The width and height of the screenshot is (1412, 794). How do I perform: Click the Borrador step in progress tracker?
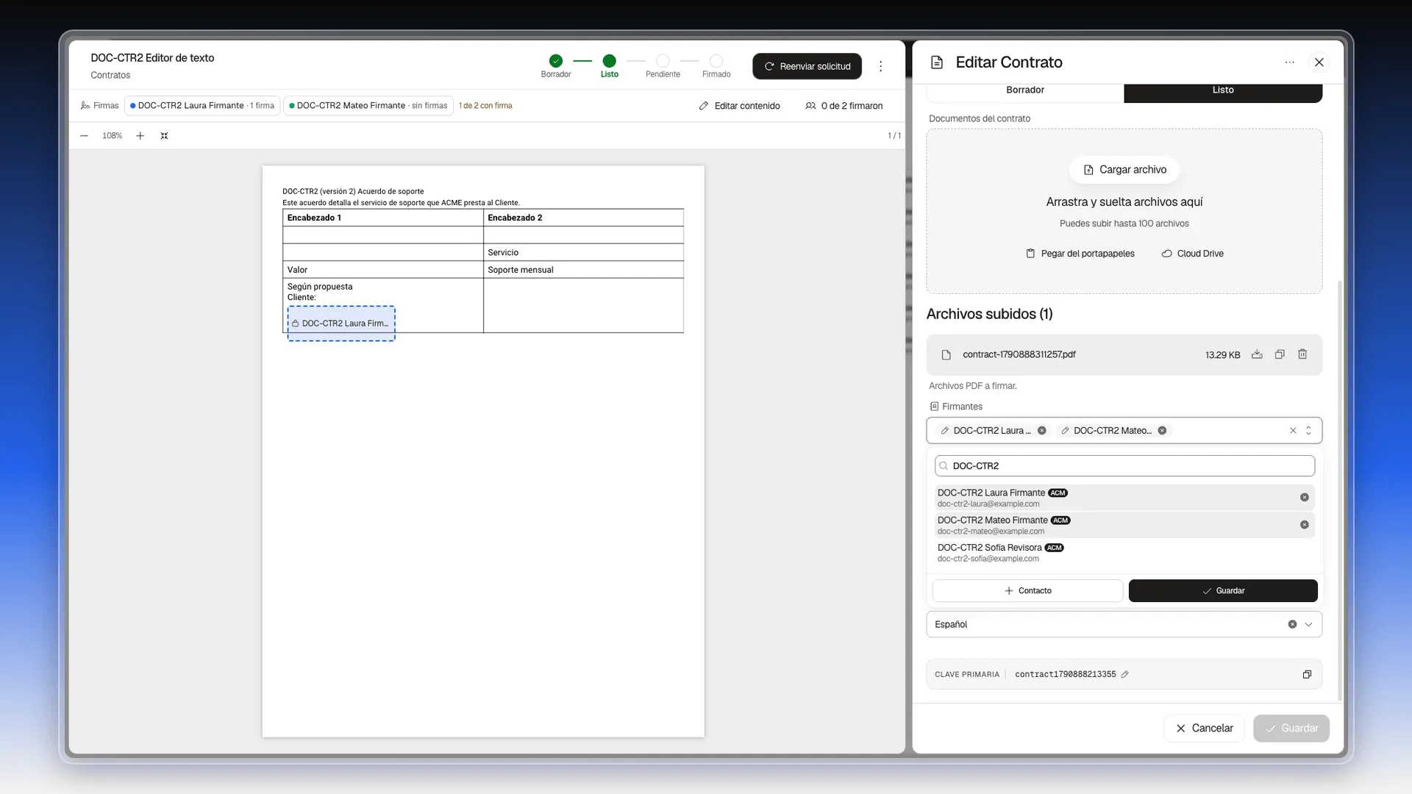[556, 65]
